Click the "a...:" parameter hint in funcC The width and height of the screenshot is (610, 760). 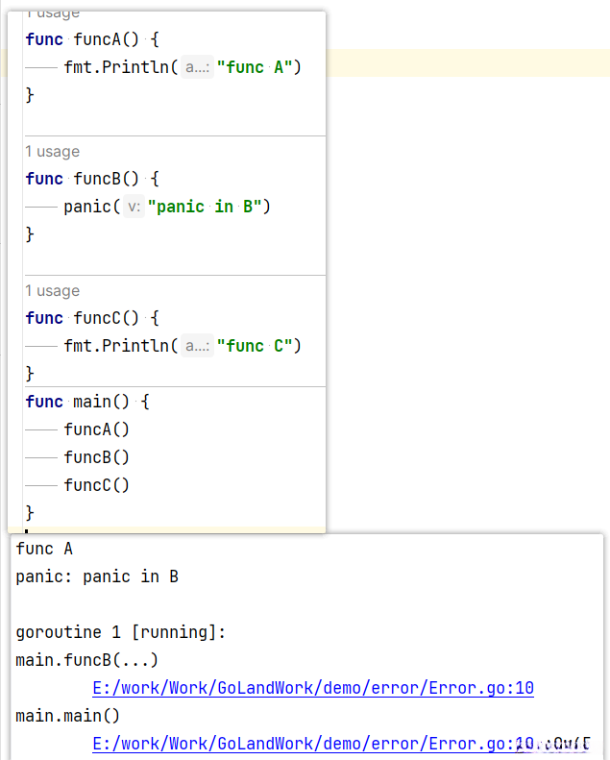[198, 346]
